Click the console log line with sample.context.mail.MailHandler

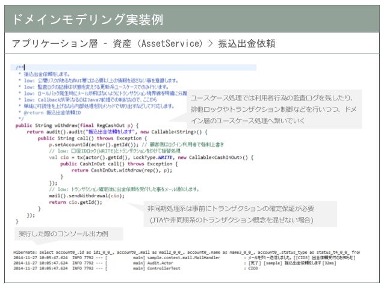[184, 257]
